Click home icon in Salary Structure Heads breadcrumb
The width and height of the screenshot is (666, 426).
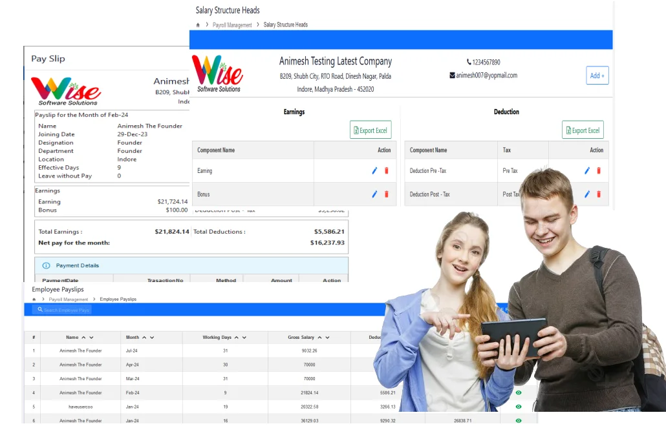(x=197, y=25)
